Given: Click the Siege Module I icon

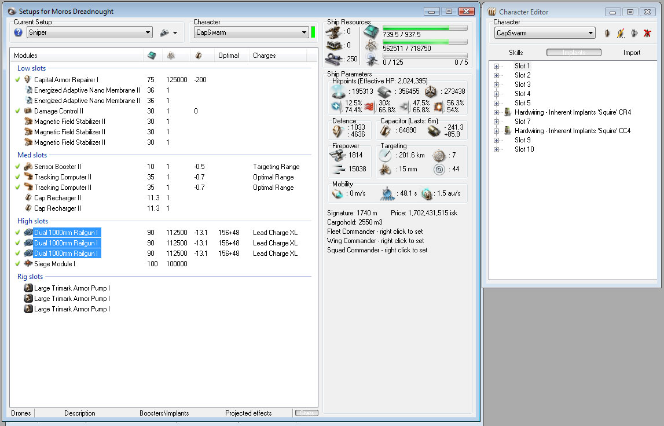Looking at the screenshot, I should (x=28, y=264).
